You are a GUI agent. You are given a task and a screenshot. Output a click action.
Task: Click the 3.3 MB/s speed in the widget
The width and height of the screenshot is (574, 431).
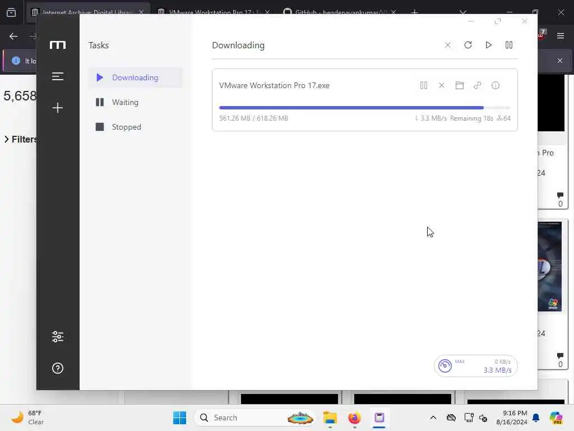click(498, 370)
